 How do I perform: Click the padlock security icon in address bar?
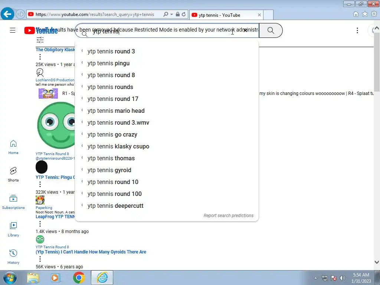178,14
